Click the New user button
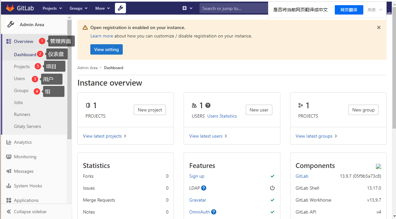The height and width of the screenshot is (219, 396). click(x=259, y=110)
